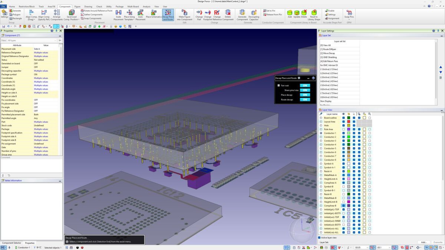Click Make Figure into Component

click(x=184, y=16)
